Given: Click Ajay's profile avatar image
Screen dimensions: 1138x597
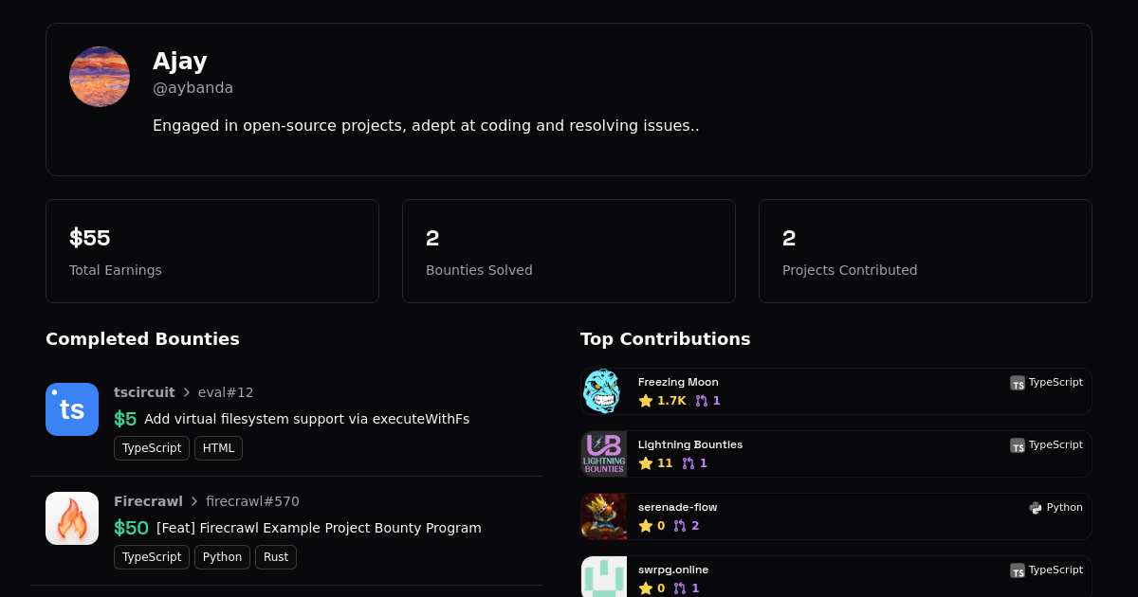Looking at the screenshot, I should (100, 77).
